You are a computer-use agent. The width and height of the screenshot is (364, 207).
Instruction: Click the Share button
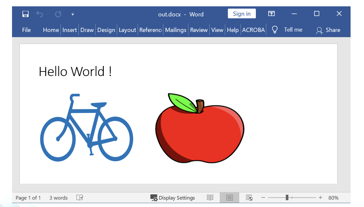(x=328, y=30)
